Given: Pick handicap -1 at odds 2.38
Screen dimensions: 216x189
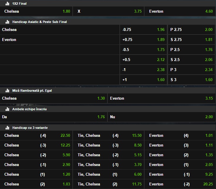Looking at the screenshot, I should pyautogui.click(x=143, y=70).
